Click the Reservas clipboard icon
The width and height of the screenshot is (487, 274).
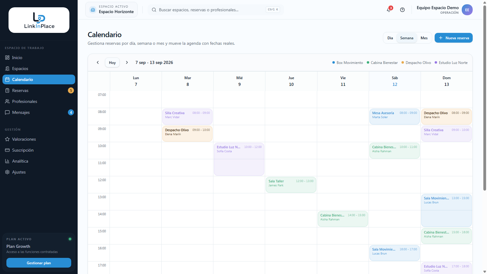pos(7,90)
